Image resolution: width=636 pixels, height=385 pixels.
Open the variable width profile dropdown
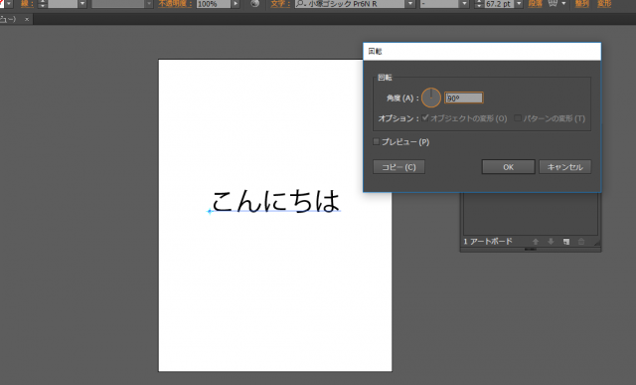149,4
